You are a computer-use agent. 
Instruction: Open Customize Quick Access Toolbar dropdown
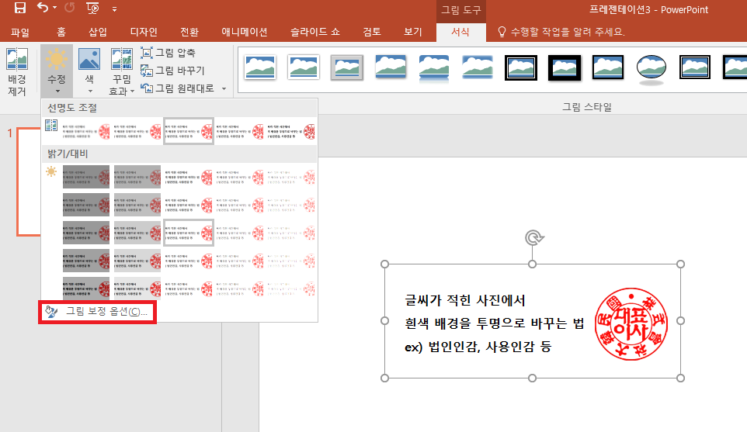coord(114,9)
